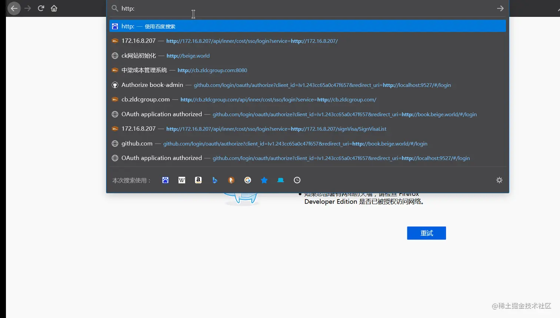Image resolution: width=560 pixels, height=318 pixels.
Task: Click the globe icon beside ck网站初始化
Action: tap(115, 56)
